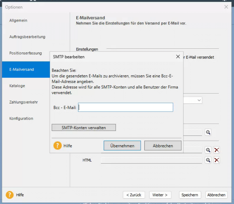Click the Hilfe question mark icon at bottom left
The height and width of the screenshot is (204, 234).
click(10, 195)
